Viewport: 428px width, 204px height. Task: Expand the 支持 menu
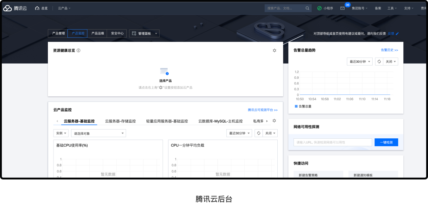coord(409,8)
